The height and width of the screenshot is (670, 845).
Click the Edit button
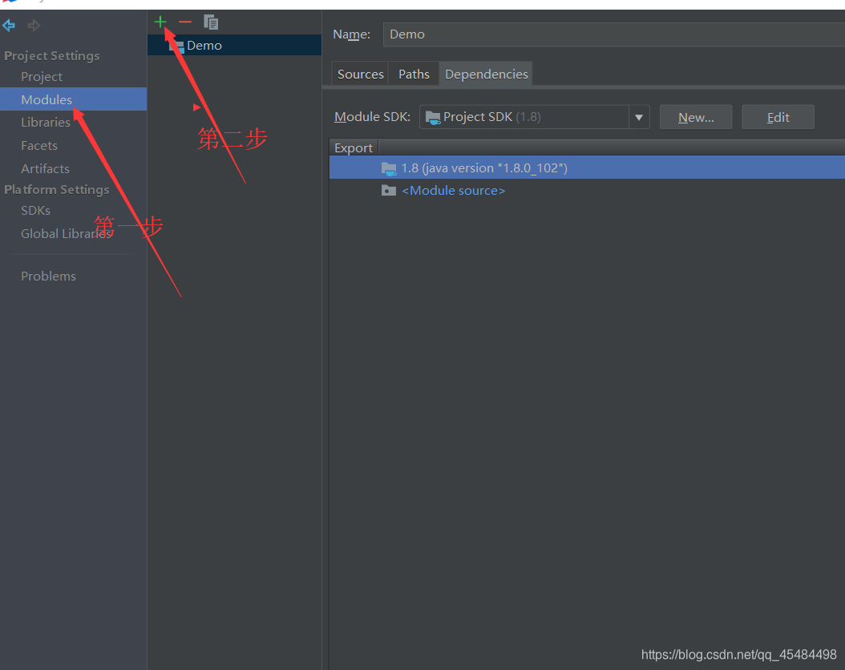[x=778, y=116]
